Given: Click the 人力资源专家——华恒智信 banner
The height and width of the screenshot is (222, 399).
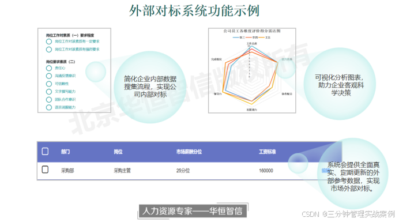Looking at the screenshot, I should pyautogui.click(x=193, y=211).
